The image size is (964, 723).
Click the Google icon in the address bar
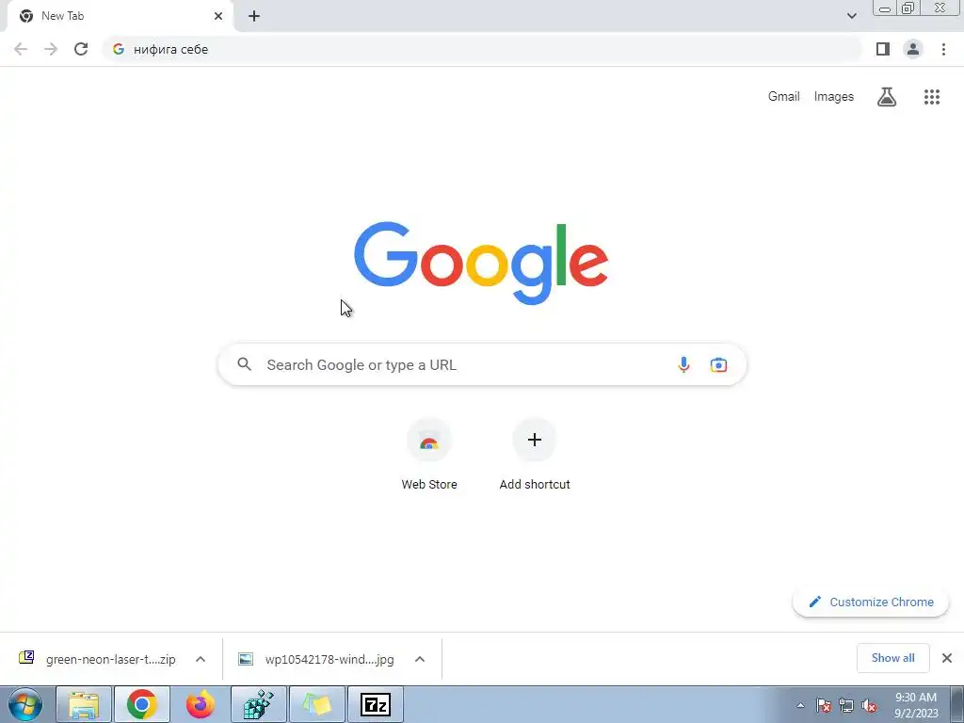click(x=119, y=49)
